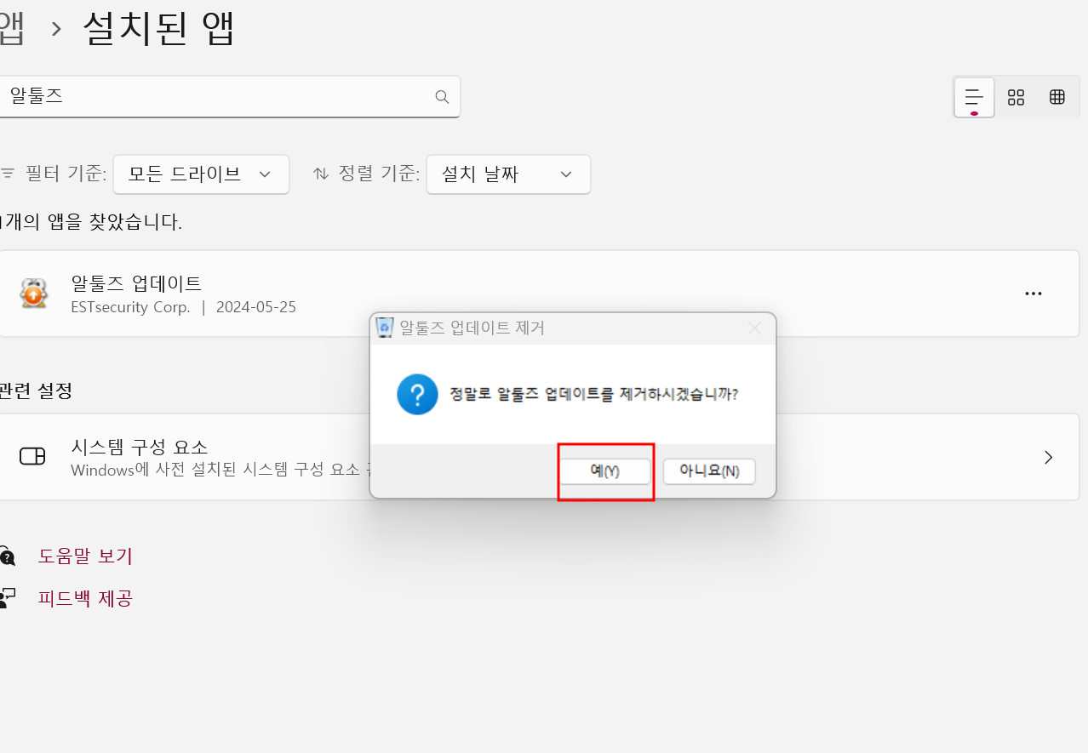The height and width of the screenshot is (753, 1088).
Task: Open the 모든 드라이브 filter dropdown
Action: click(x=201, y=174)
